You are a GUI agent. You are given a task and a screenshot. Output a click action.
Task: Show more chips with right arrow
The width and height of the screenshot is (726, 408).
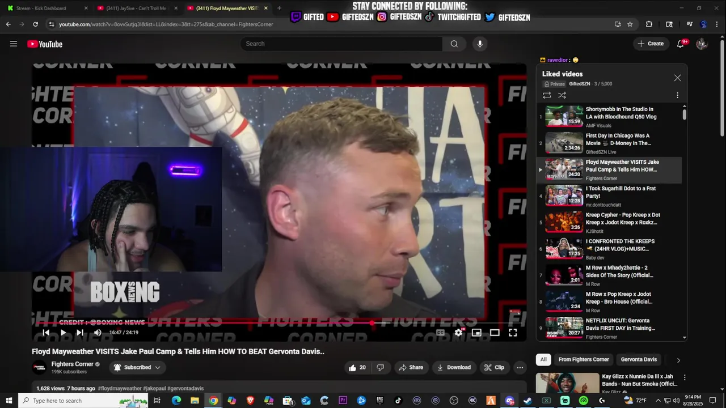coord(678,360)
